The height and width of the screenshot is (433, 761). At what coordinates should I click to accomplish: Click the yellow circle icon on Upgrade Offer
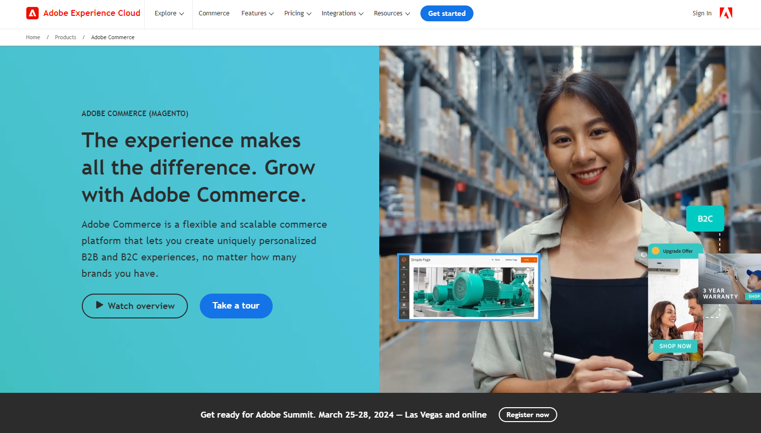[655, 251]
